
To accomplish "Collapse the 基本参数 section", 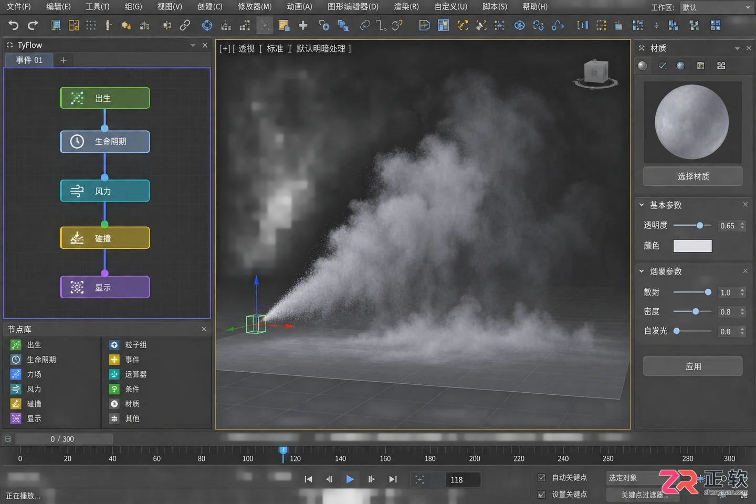I will click(642, 205).
